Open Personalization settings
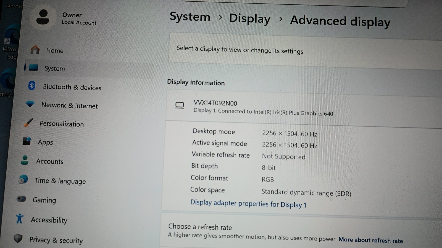The image size is (442, 248). pyautogui.click(x=62, y=124)
